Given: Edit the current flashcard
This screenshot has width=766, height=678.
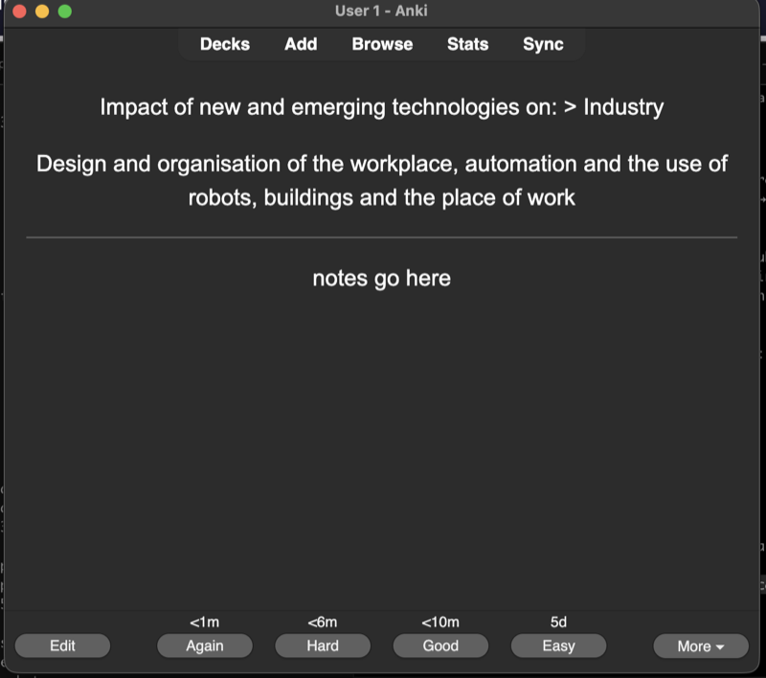Looking at the screenshot, I should [62, 645].
